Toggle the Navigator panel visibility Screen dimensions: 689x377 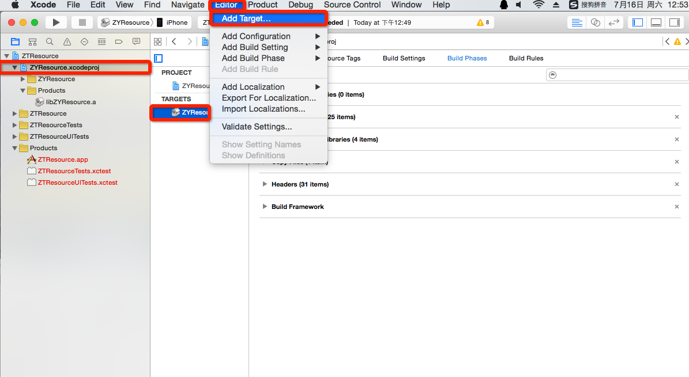pos(638,22)
